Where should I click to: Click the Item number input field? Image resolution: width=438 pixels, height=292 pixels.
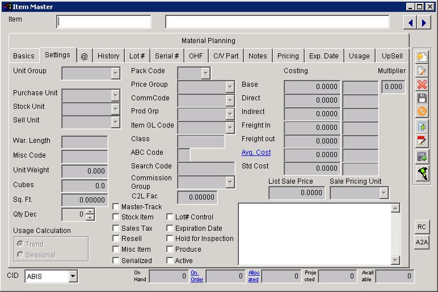tap(104, 22)
